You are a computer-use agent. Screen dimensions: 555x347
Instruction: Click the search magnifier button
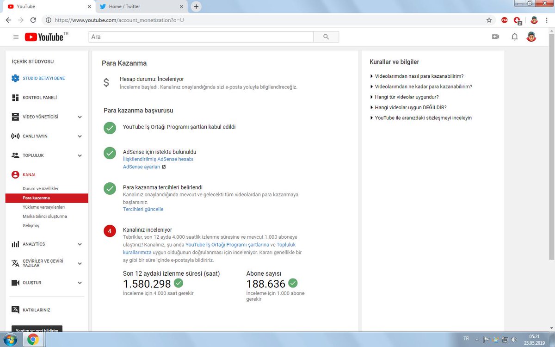tap(326, 37)
